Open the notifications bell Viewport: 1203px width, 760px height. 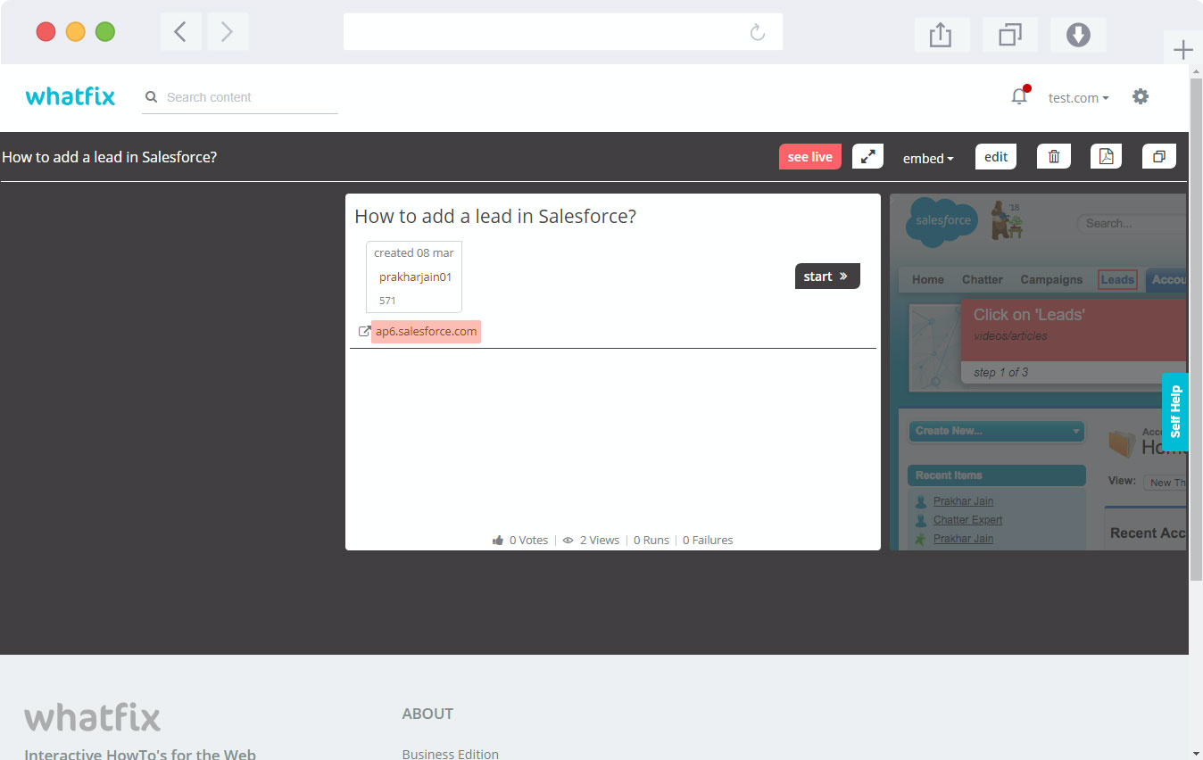(1019, 96)
